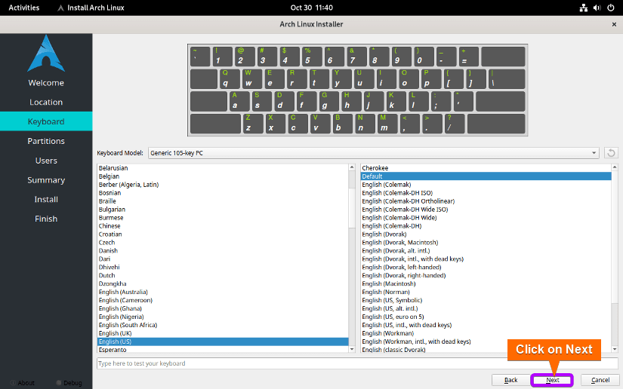Image resolution: width=623 pixels, height=389 pixels.
Task: Select the Users step in sidebar
Action: [x=46, y=161]
